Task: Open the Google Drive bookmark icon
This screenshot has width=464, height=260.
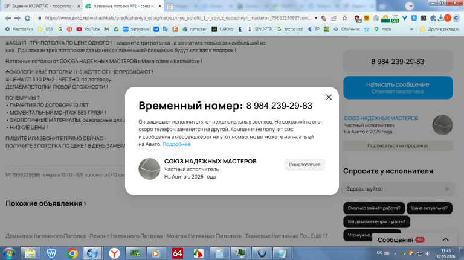Action: pyautogui.click(x=116, y=29)
